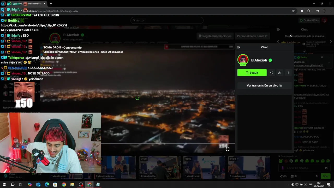Click the address bar URL
This screenshot has height=188, width=334.
click(x=53, y=11)
